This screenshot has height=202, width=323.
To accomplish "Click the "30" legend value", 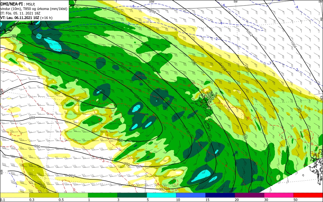I will pyautogui.click(x=266, y=200).
